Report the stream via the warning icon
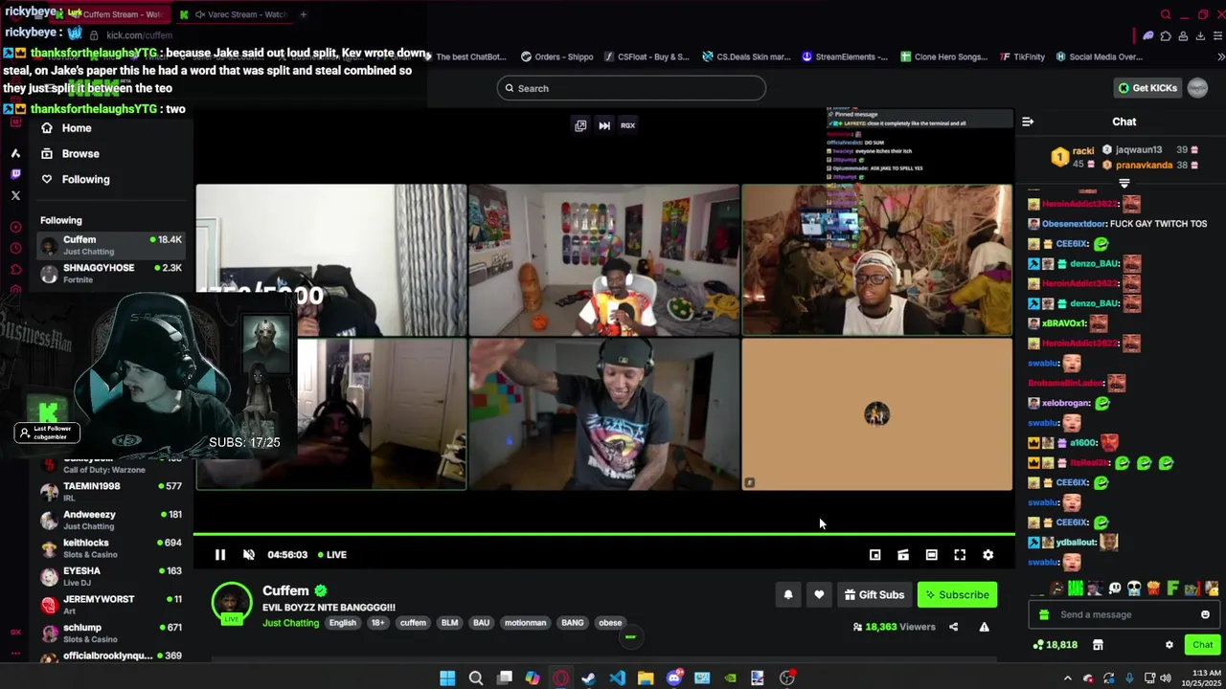Viewport: 1226px width, 689px height. click(984, 627)
